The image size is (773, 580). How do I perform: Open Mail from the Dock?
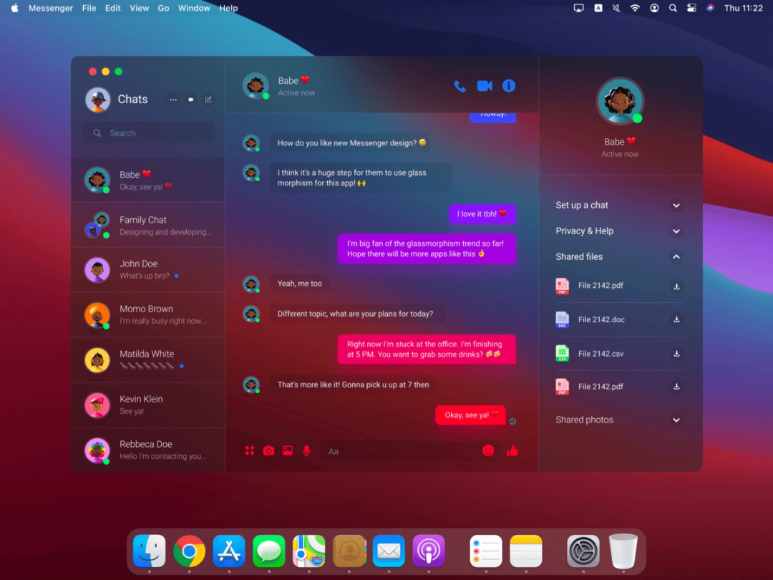point(389,551)
